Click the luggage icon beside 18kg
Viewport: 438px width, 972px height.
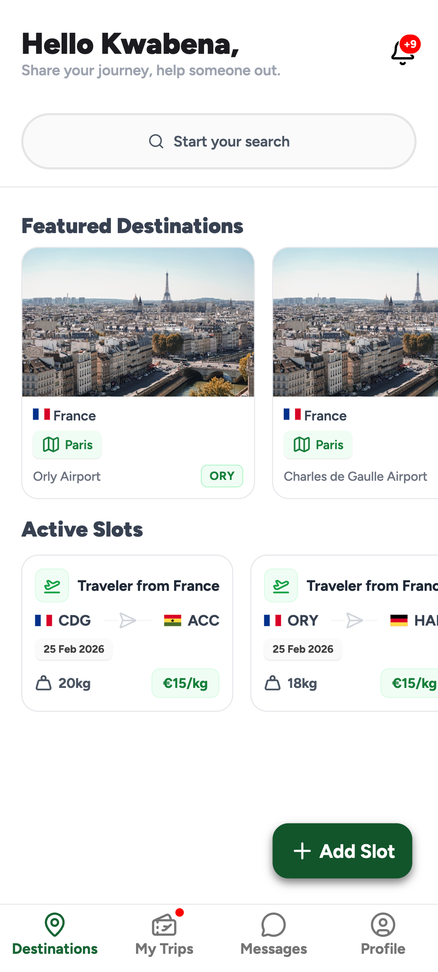pos(272,683)
